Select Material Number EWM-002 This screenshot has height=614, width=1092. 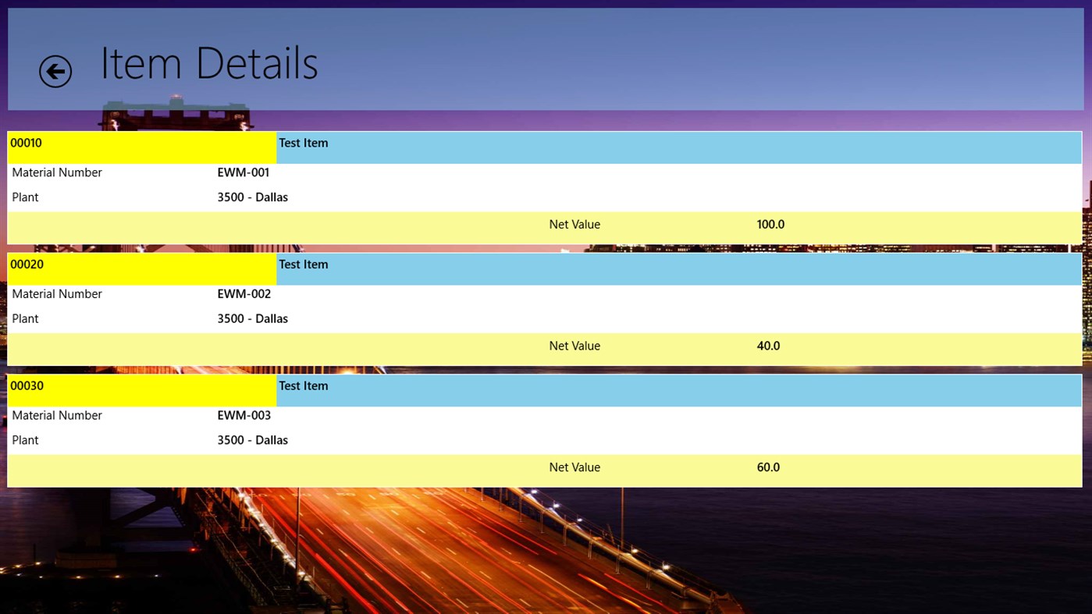click(x=244, y=294)
